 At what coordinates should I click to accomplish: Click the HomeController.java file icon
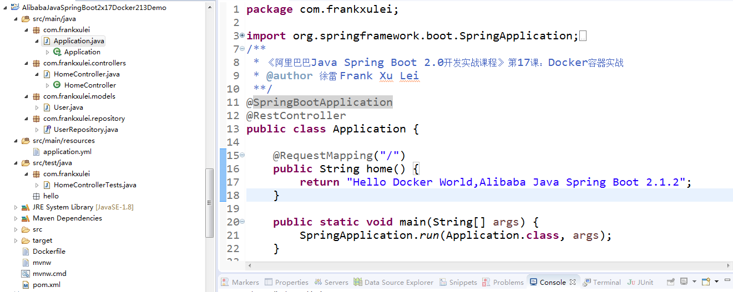(x=47, y=74)
